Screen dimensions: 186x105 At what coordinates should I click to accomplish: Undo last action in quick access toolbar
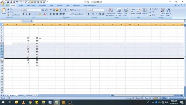(17, 2)
